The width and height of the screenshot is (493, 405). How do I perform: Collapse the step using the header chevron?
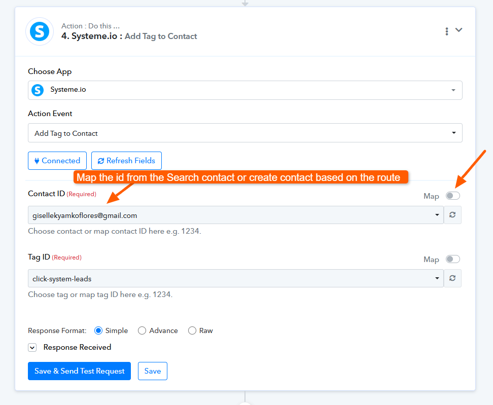click(x=459, y=30)
